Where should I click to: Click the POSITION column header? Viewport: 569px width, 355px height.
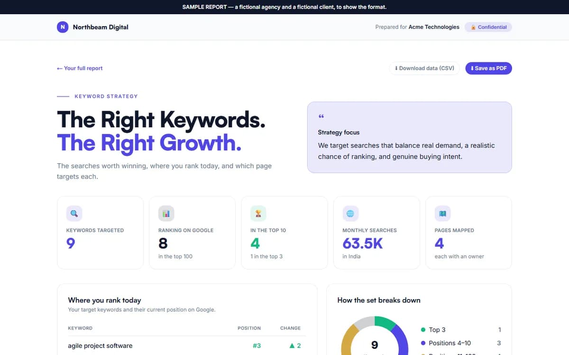point(249,328)
